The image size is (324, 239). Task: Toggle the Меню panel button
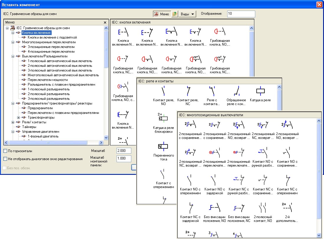pyautogui.click(x=161, y=14)
